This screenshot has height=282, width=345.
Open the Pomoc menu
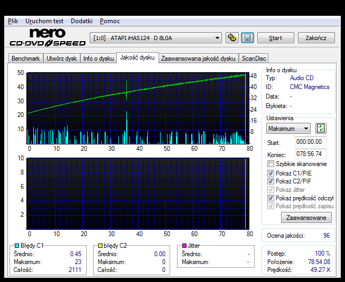pos(110,21)
